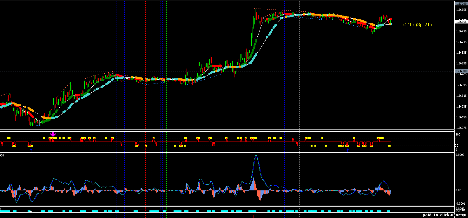Screen dimensions: 468x218
Task: Click oscillator scale label 70
Action: pyautogui.click(x=457, y=138)
